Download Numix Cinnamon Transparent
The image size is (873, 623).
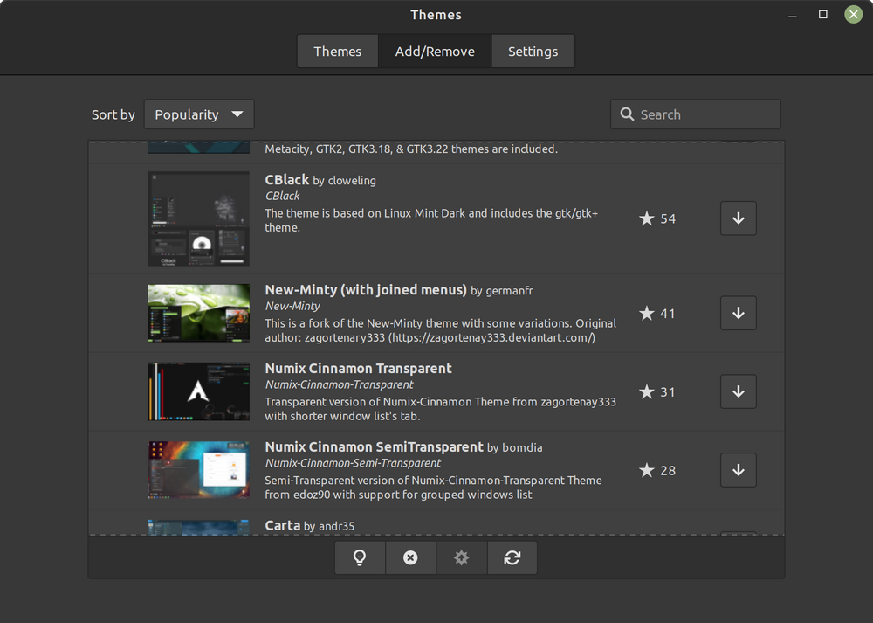pyautogui.click(x=738, y=391)
